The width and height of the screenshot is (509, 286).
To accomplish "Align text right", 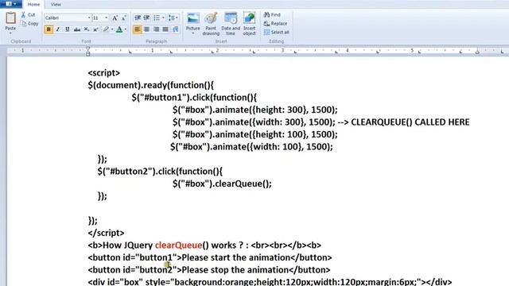I will 156,29.
